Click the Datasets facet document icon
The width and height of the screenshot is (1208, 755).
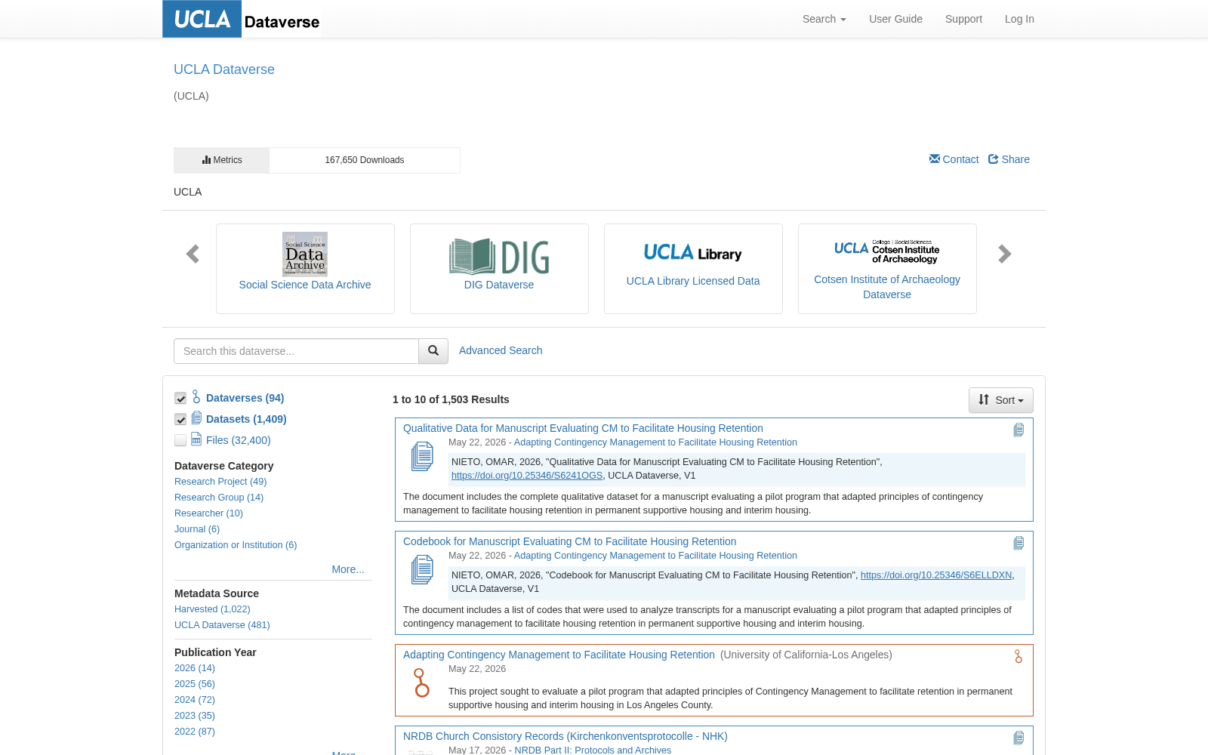click(196, 418)
